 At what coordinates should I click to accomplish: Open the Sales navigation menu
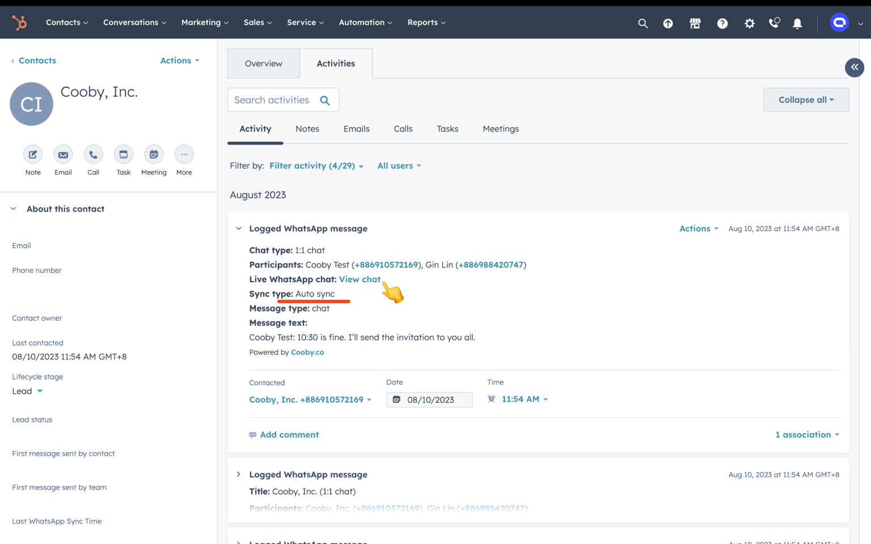[258, 23]
